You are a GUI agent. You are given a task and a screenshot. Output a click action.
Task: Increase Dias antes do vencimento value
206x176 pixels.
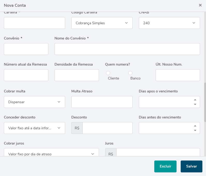(x=195, y=126)
